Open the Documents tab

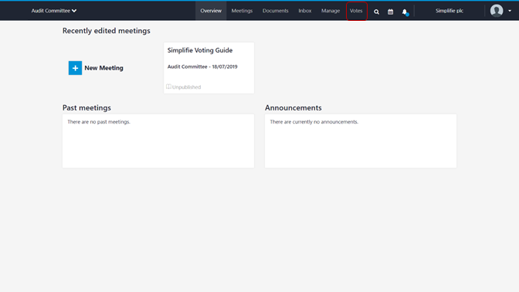pos(276,11)
